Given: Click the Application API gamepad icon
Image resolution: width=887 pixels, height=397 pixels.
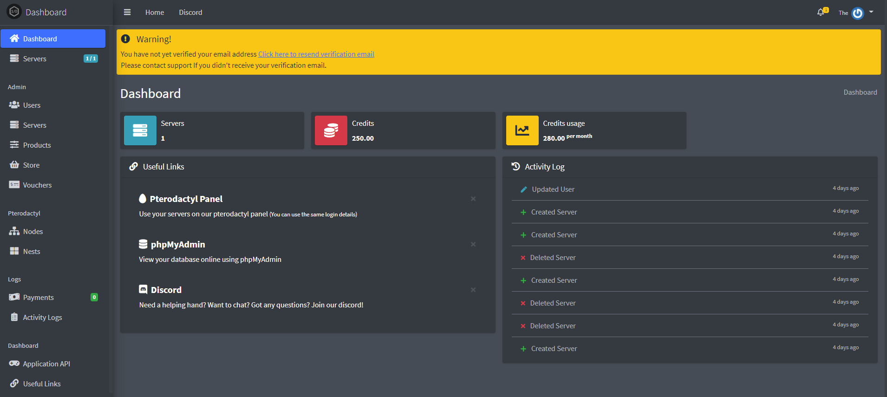Looking at the screenshot, I should tap(14, 364).
